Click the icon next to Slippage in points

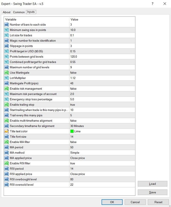click(6, 46)
